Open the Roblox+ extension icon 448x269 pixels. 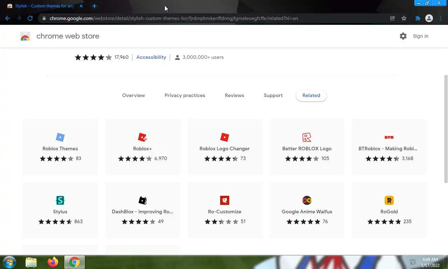pyautogui.click(x=142, y=137)
